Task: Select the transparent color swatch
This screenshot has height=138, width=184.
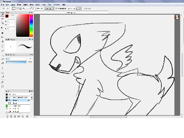Action: point(13,16)
